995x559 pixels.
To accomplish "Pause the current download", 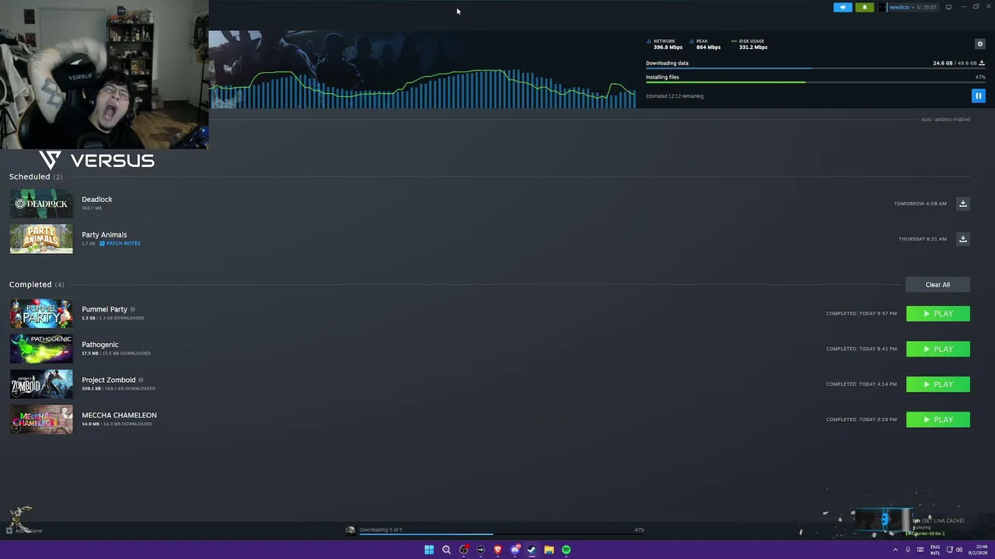I will pos(978,95).
